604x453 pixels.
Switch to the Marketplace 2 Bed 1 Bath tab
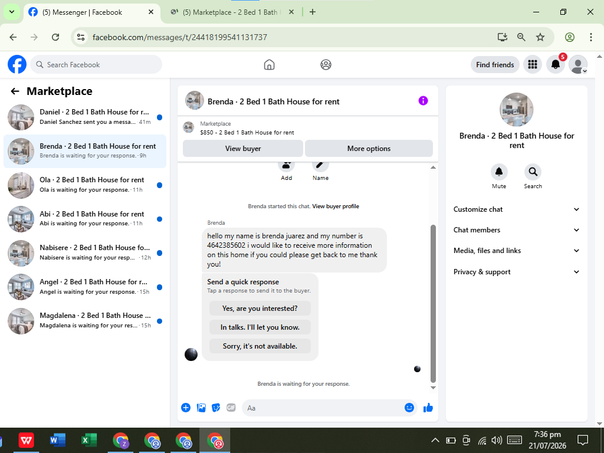[233, 12]
